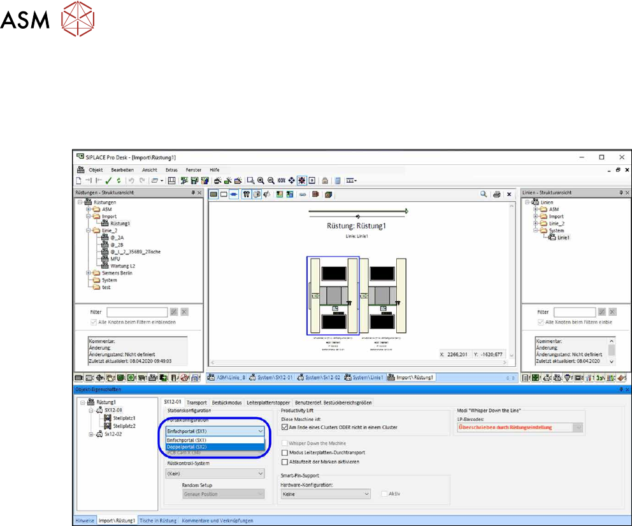632x526 pixels.
Task: Toggle Alle Knoten beim Filtern checkbox, Linien panel
Action: click(x=540, y=322)
